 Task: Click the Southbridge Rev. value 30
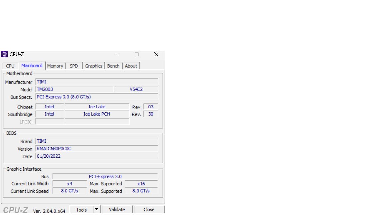click(x=151, y=114)
